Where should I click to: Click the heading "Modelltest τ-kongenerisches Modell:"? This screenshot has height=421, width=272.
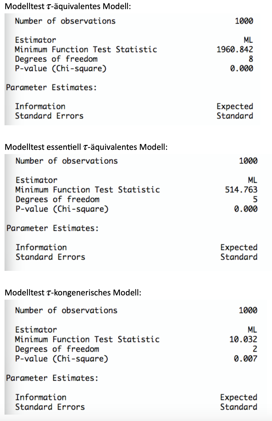(73, 293)
